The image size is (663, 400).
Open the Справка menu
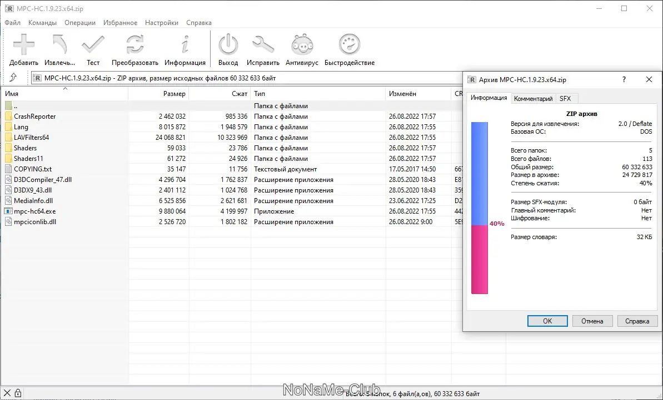pos(199,23)
